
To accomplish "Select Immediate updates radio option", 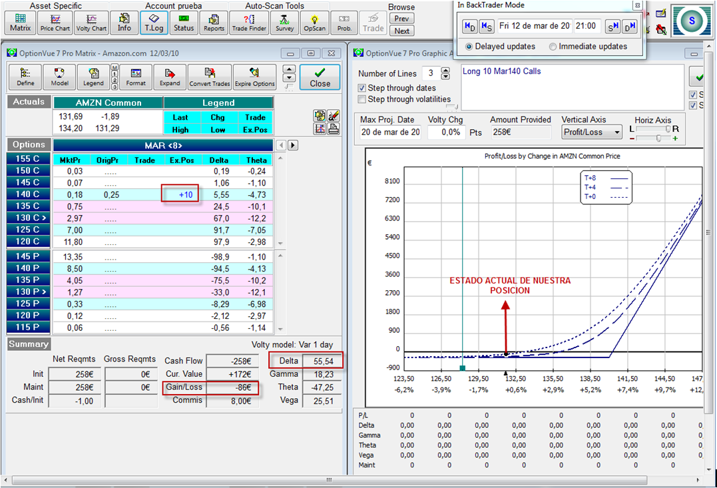I will coord(553,47).
